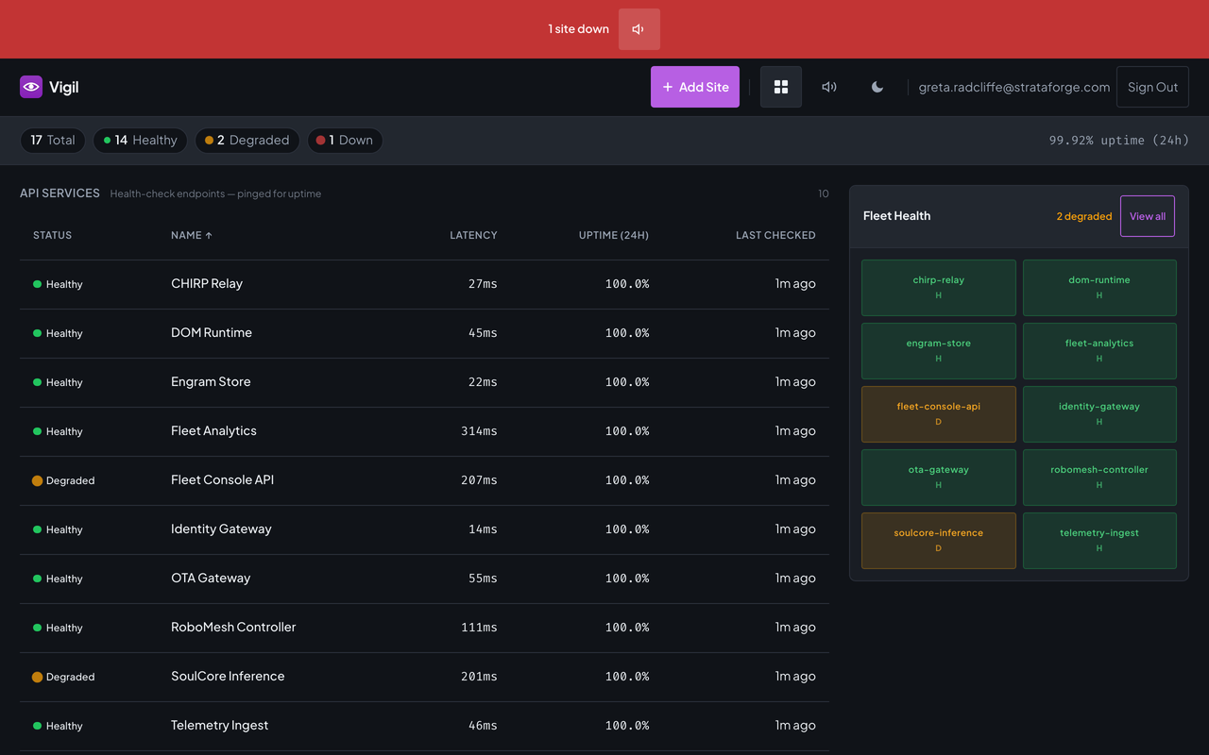Select the OTA Gateway service name

pos(211,579)
